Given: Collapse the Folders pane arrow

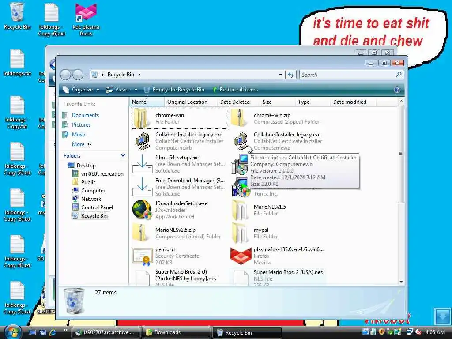Looking at the screenshot, I should click(123, 155).
